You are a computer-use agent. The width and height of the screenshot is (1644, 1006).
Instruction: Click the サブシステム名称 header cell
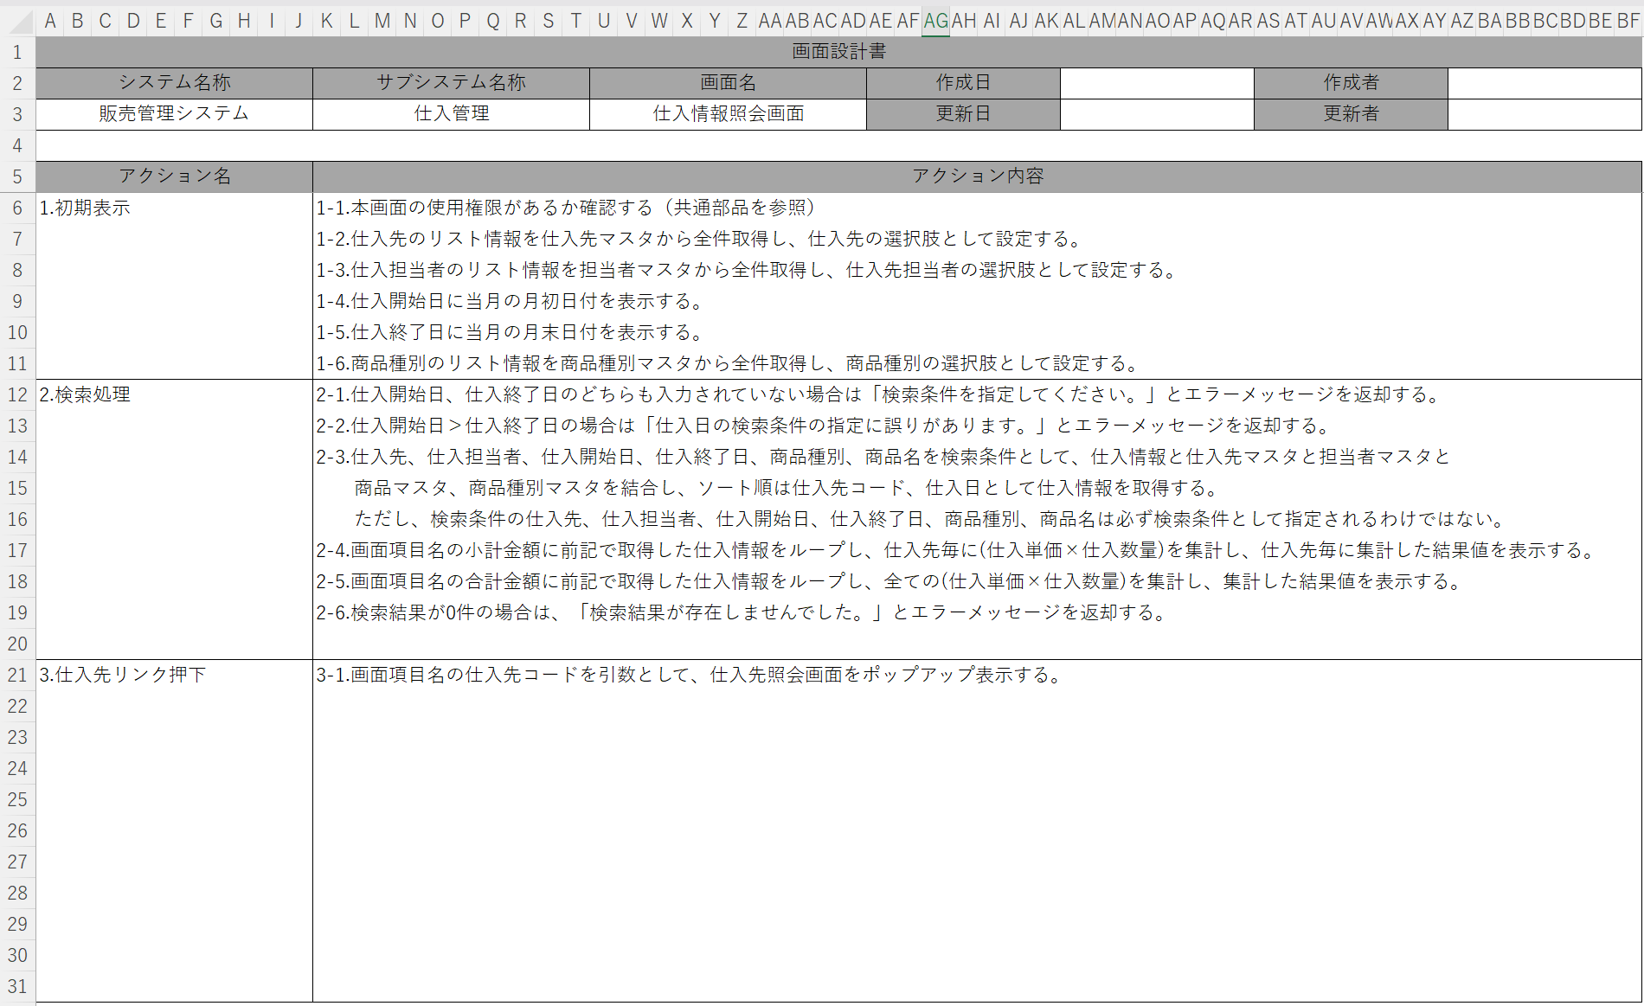[451, 83]
